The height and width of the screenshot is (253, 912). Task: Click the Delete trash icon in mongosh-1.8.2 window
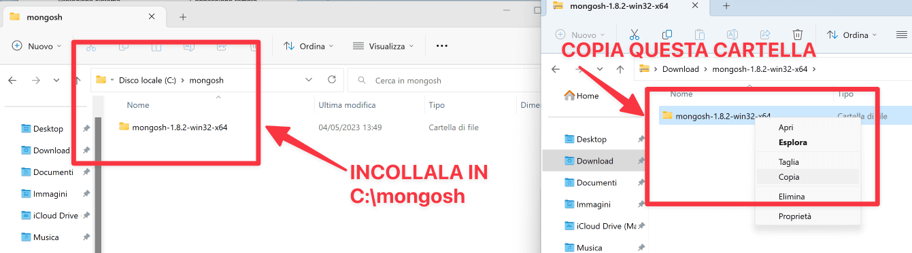click(798, 35)
